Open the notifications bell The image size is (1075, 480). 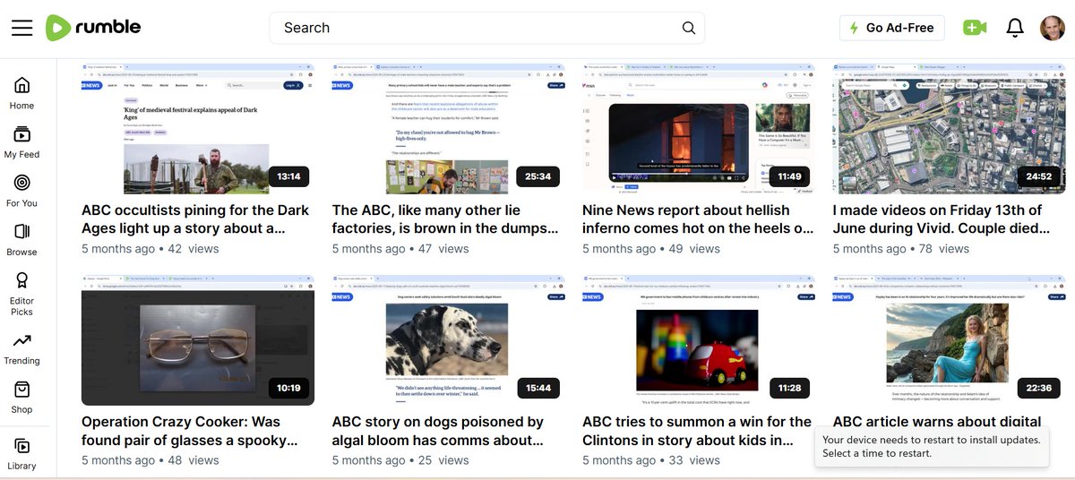coord(1015,28)
